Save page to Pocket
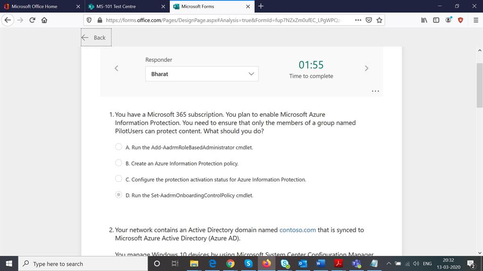This screenshot has height=271, width=483. point(369,20)
